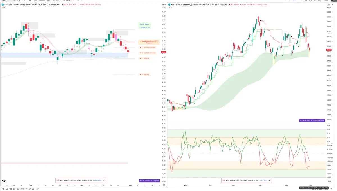Click the T4 at 50.82 label
Screen dimensions: 337x191
pos(144,75)
